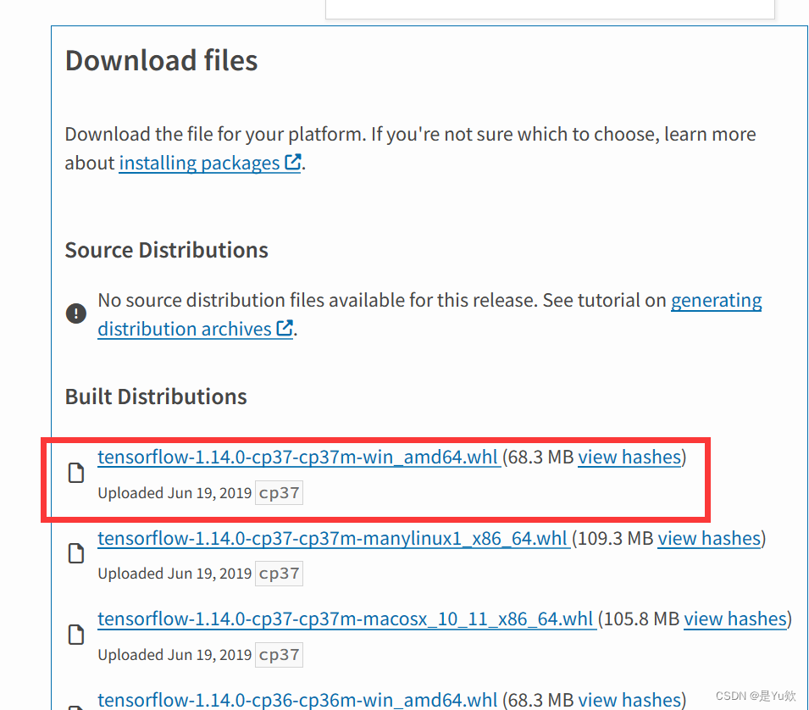Click the file icon beside manylinux1 wheel
The height and width of the screenshot is (710, 809).
click(x=75, y=553)
